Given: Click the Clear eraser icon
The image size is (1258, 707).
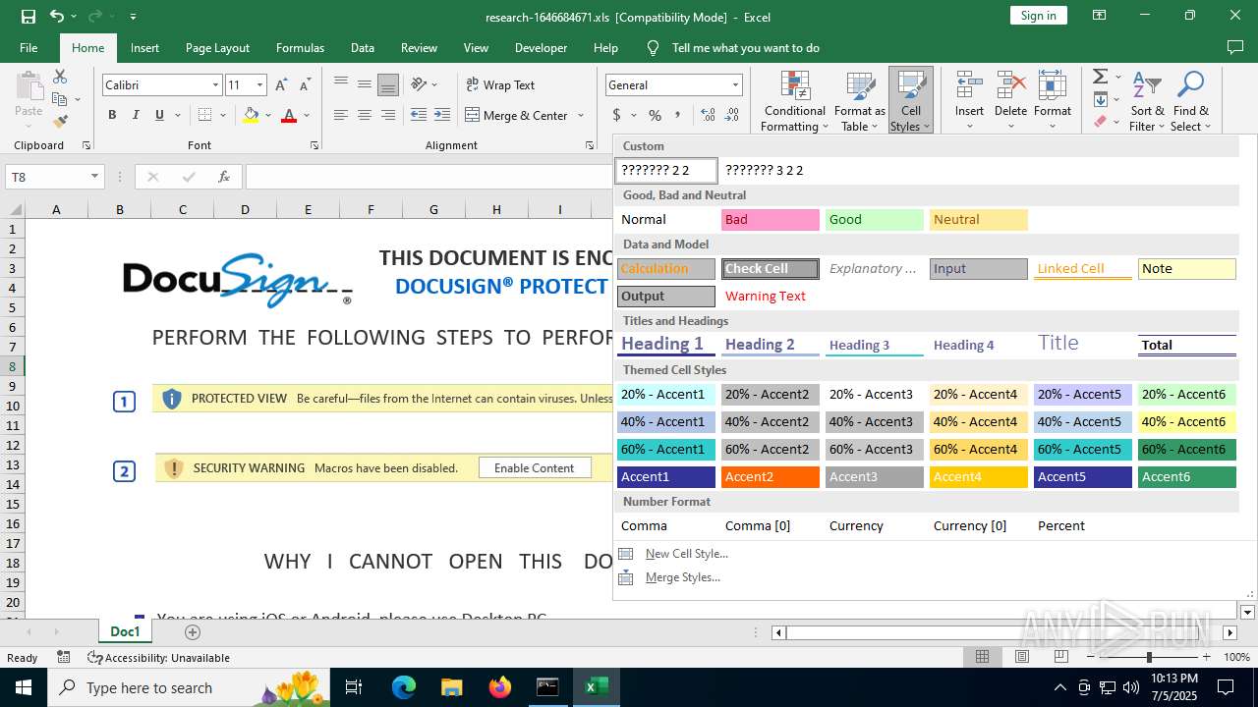Looking at the screenshot, I should point(1100,122).
